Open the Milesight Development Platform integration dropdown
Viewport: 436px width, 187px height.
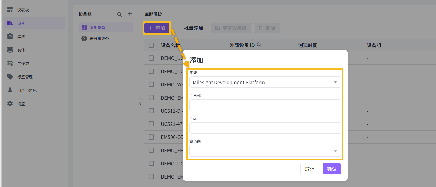click(x=265, y=82)
